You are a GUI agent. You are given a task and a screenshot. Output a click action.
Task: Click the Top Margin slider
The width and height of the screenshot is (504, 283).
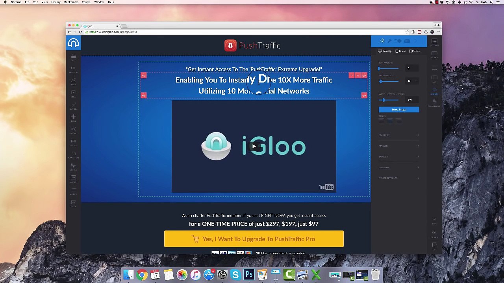coord(389,68)
